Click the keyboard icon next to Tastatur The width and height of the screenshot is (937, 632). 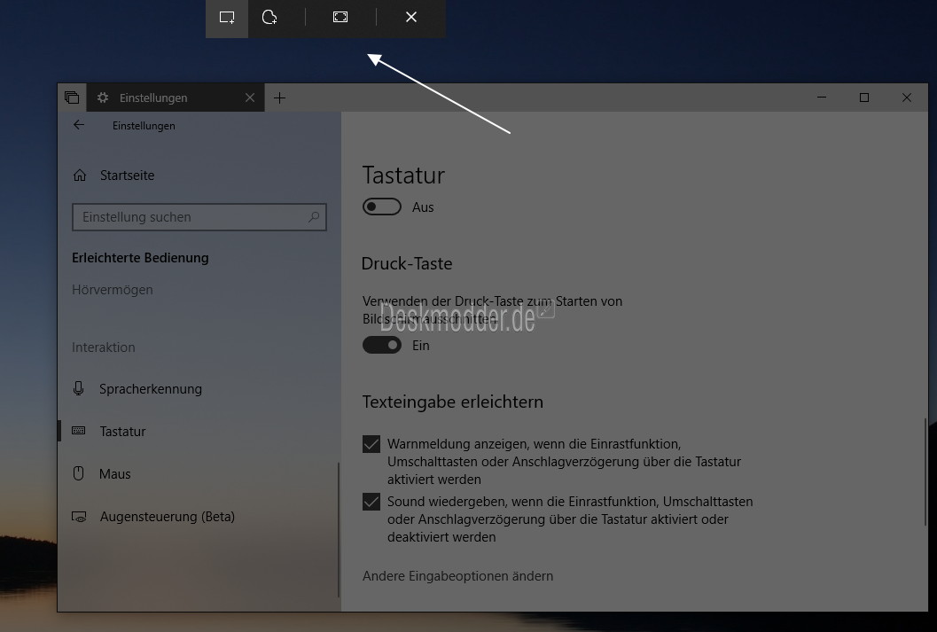[78, 431]
